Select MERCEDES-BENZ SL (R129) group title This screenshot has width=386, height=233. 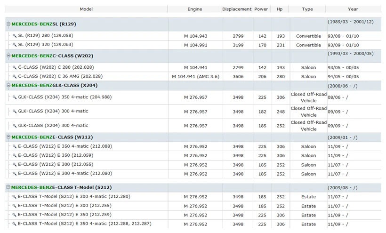coord(44,24)
